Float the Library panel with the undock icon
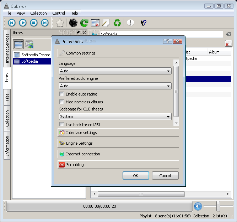This screenshot has width=237, height=222. (x=79, y=32)
